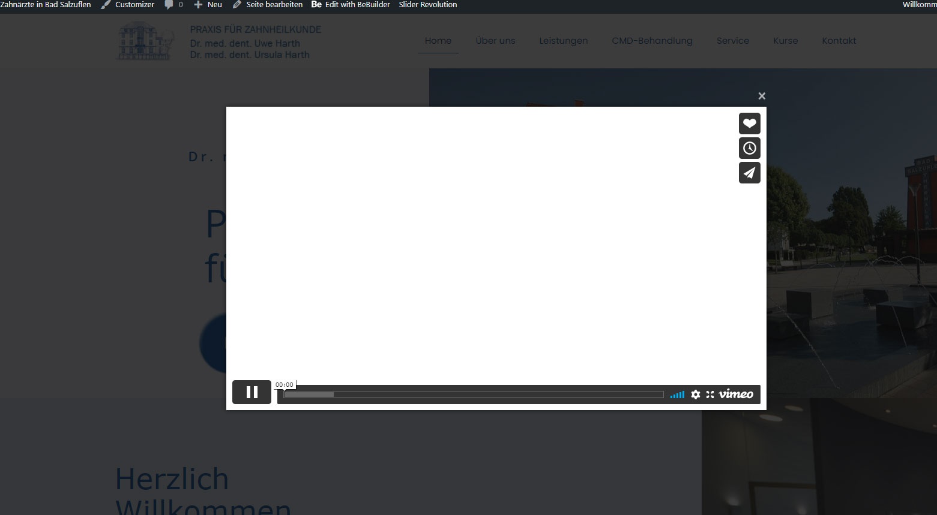Close the video lightbox popup
The width and height of the screenshot is (937, 515).
[762, 96]
